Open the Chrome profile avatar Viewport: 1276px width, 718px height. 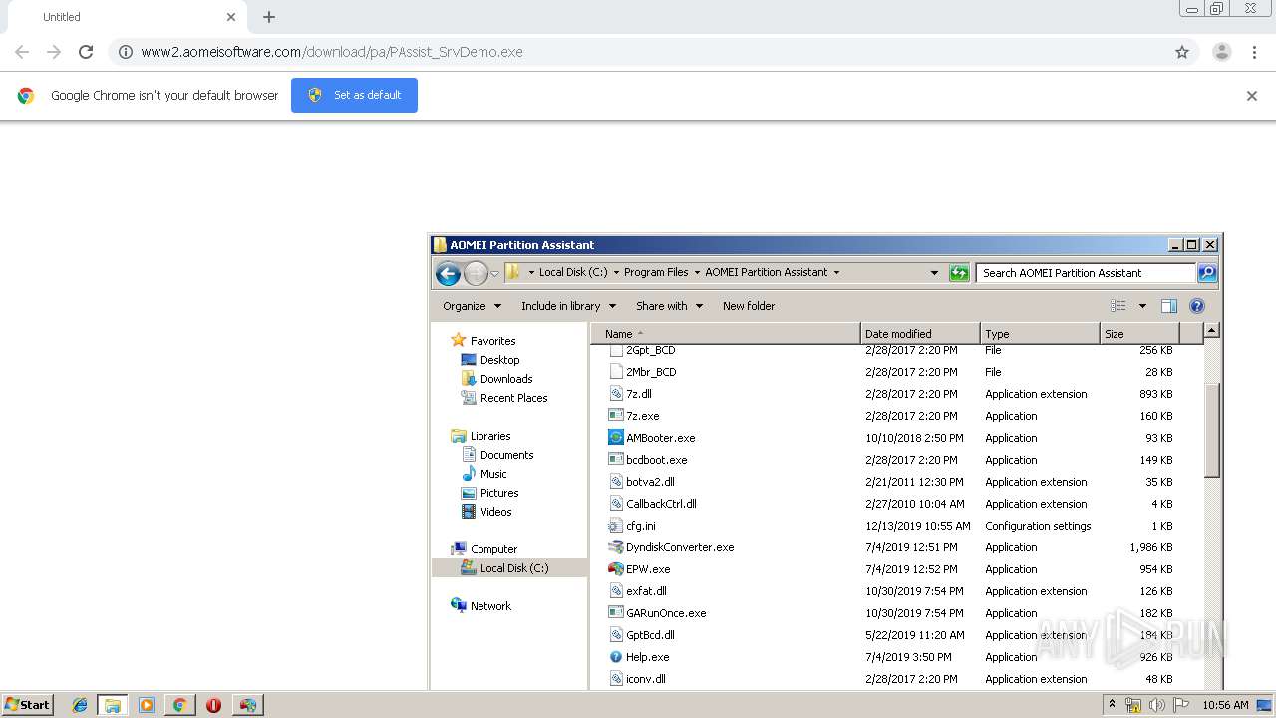[x=1221, y=52]
